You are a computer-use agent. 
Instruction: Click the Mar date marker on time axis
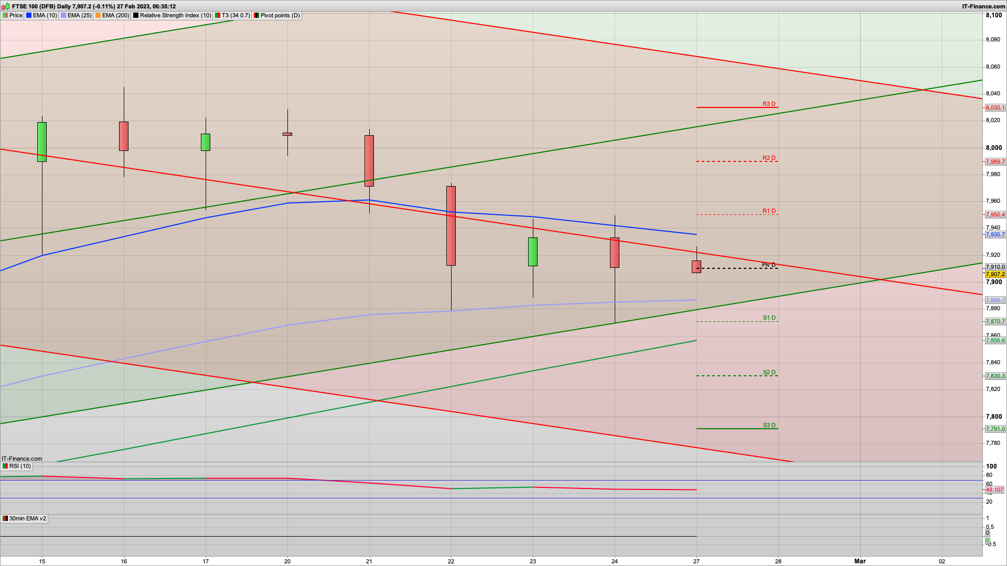point(860,561)
